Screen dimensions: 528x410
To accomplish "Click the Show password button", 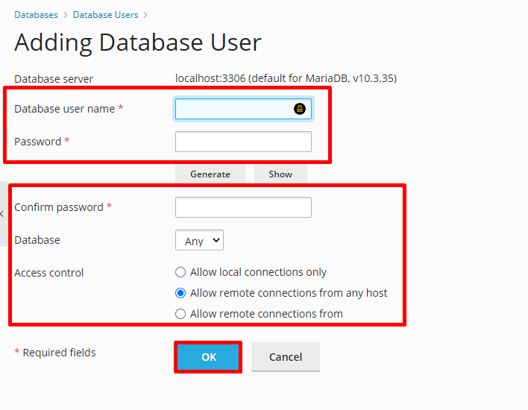I will coord(280,174).
